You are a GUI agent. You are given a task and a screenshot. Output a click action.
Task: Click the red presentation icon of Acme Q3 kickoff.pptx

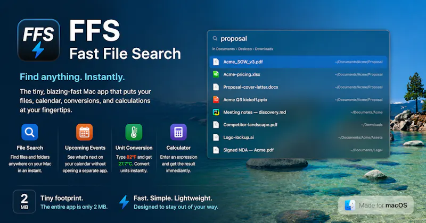click(216, 99)
